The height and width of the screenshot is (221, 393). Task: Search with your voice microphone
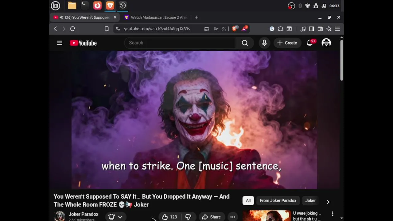[x=264, y=43]
